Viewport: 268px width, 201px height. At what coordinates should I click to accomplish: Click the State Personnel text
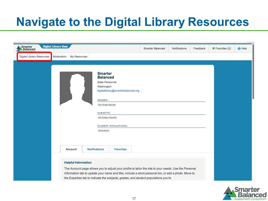[107, 82]
